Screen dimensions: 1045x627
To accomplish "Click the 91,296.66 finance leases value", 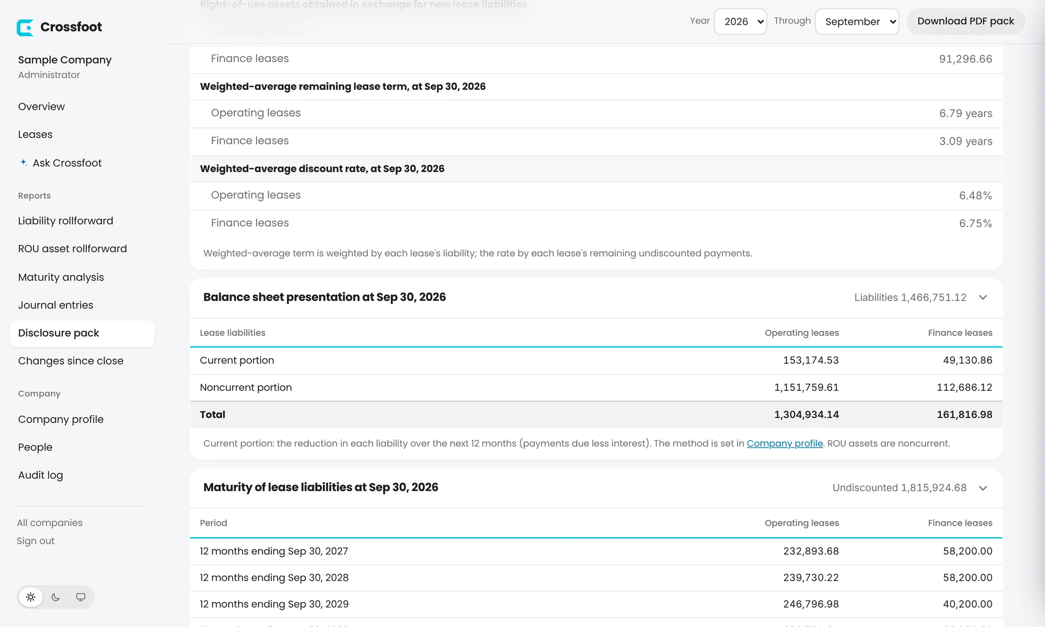I will coord(966,59).
